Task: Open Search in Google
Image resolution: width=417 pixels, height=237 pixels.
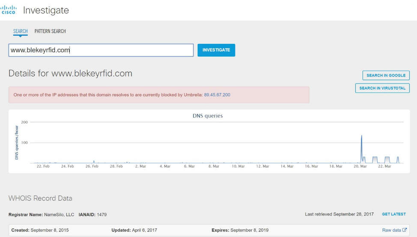Action: point(386,75)
